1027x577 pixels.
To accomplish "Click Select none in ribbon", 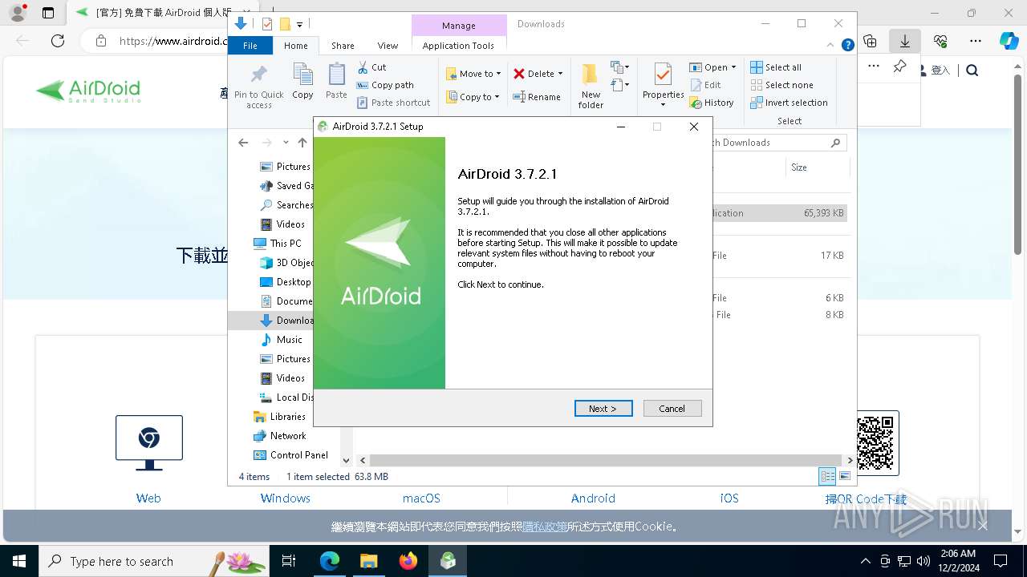I will coord(781,85).
